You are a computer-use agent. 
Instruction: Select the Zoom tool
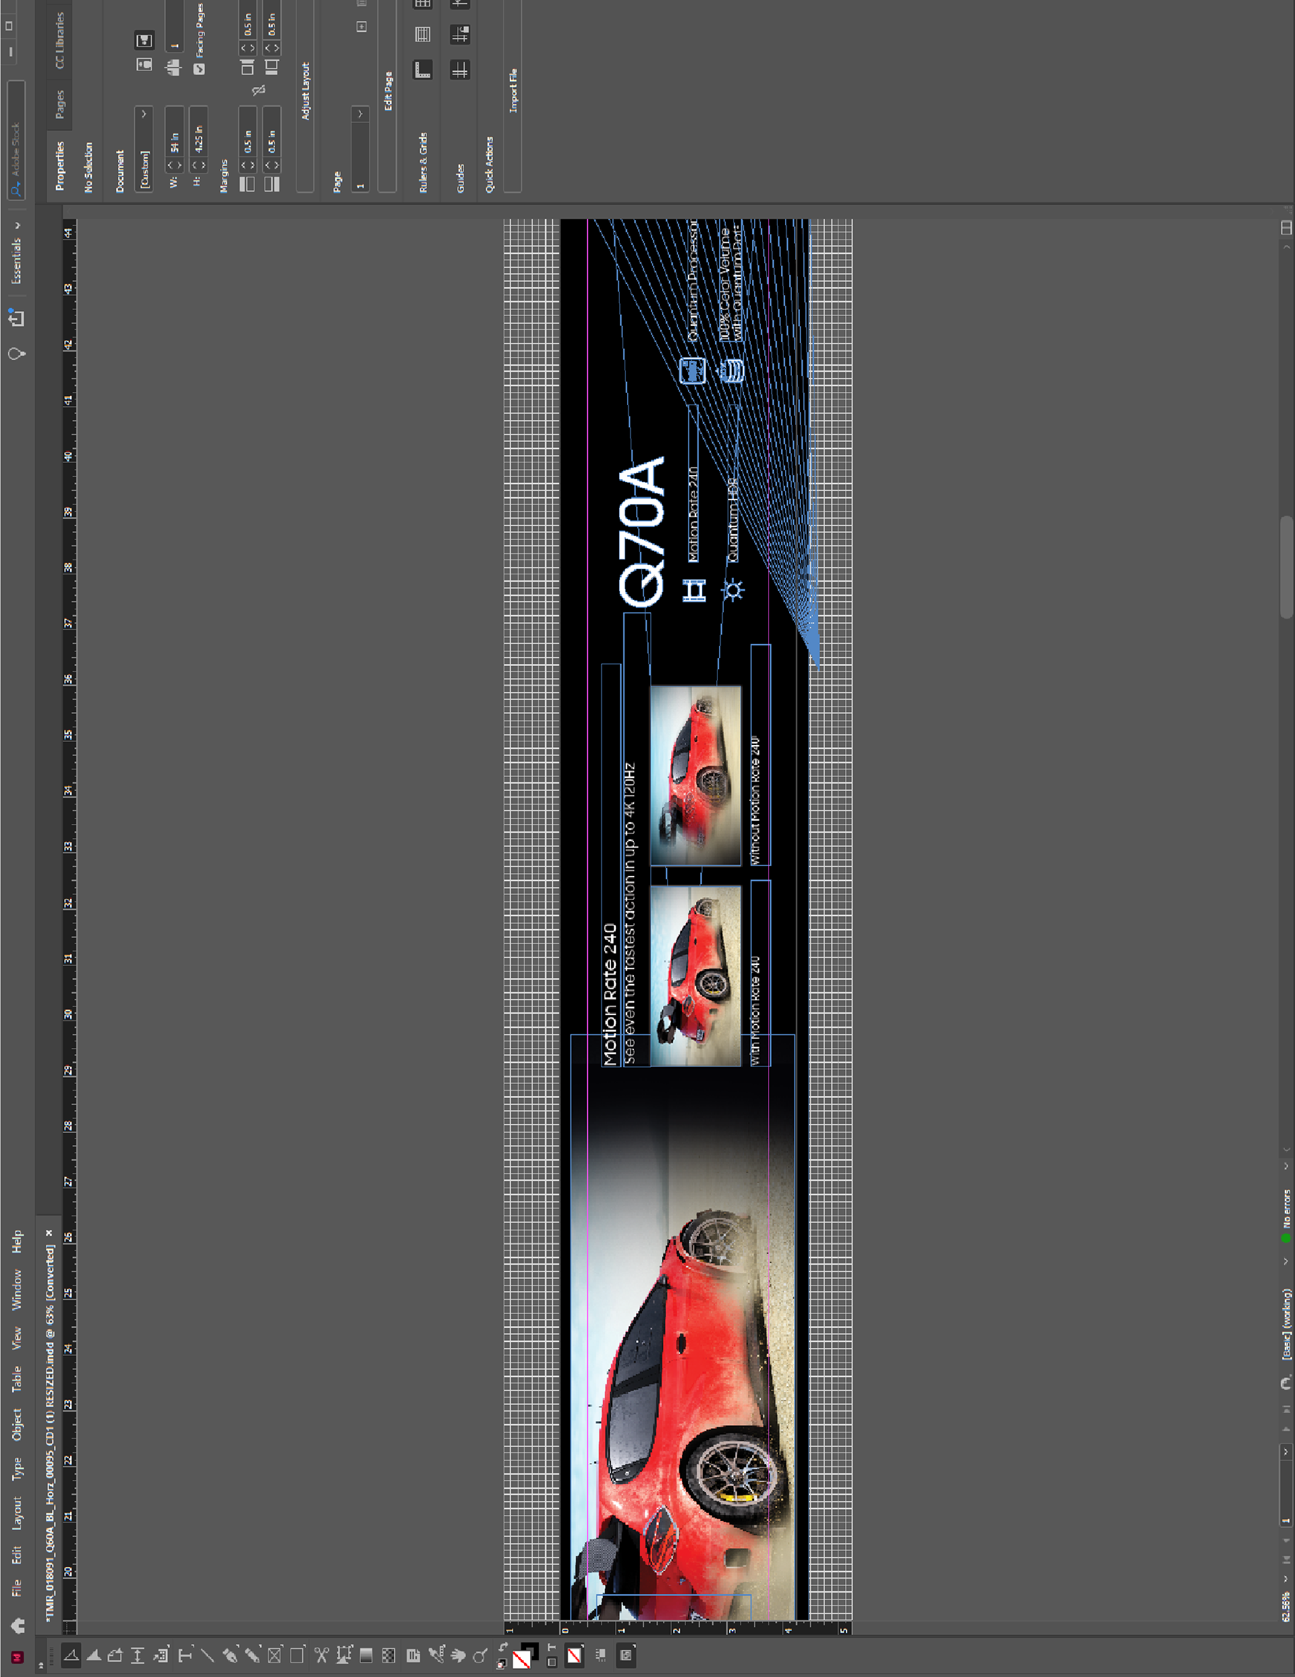click(x=480, y=1656)
